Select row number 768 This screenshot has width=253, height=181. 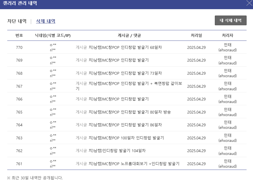click(x=19, y=73)
